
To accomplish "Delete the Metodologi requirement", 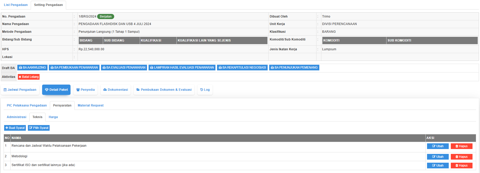I will tap(461, 157).
